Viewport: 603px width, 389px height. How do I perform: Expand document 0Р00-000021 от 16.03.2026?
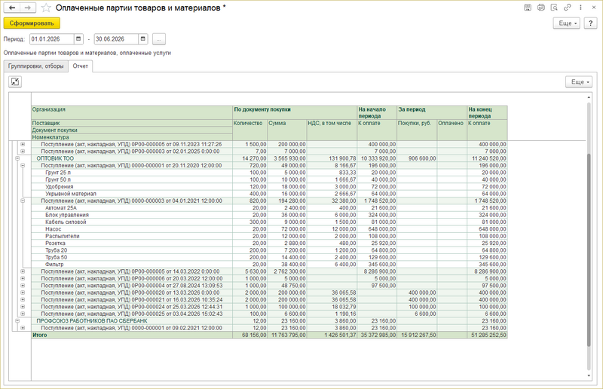click(x=23, y=300)
